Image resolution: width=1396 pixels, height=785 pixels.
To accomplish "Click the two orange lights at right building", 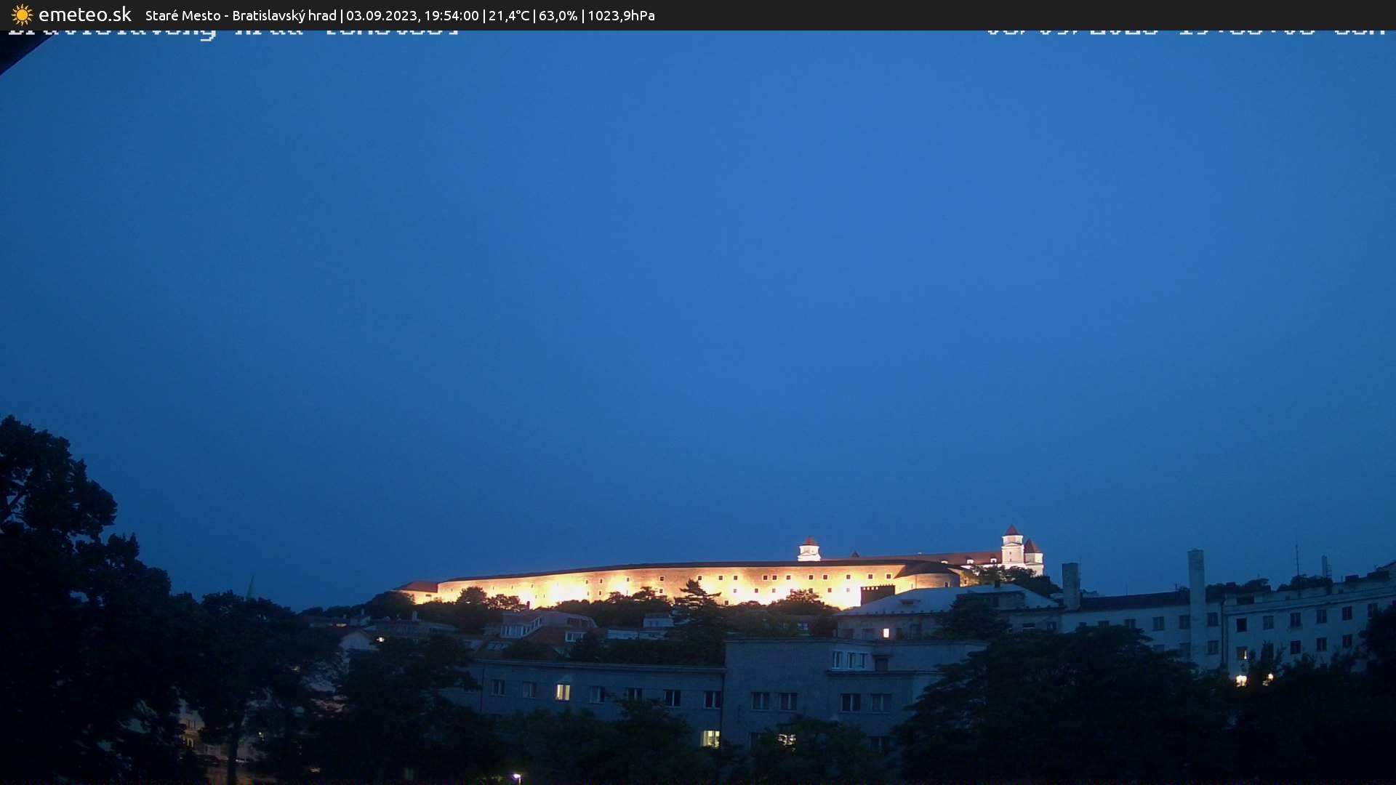I will [1253, 680].
